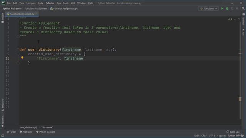The image size is (246, 138).
Task: Click the Stop square icon in the run toolbar
Action: point(237,8)
